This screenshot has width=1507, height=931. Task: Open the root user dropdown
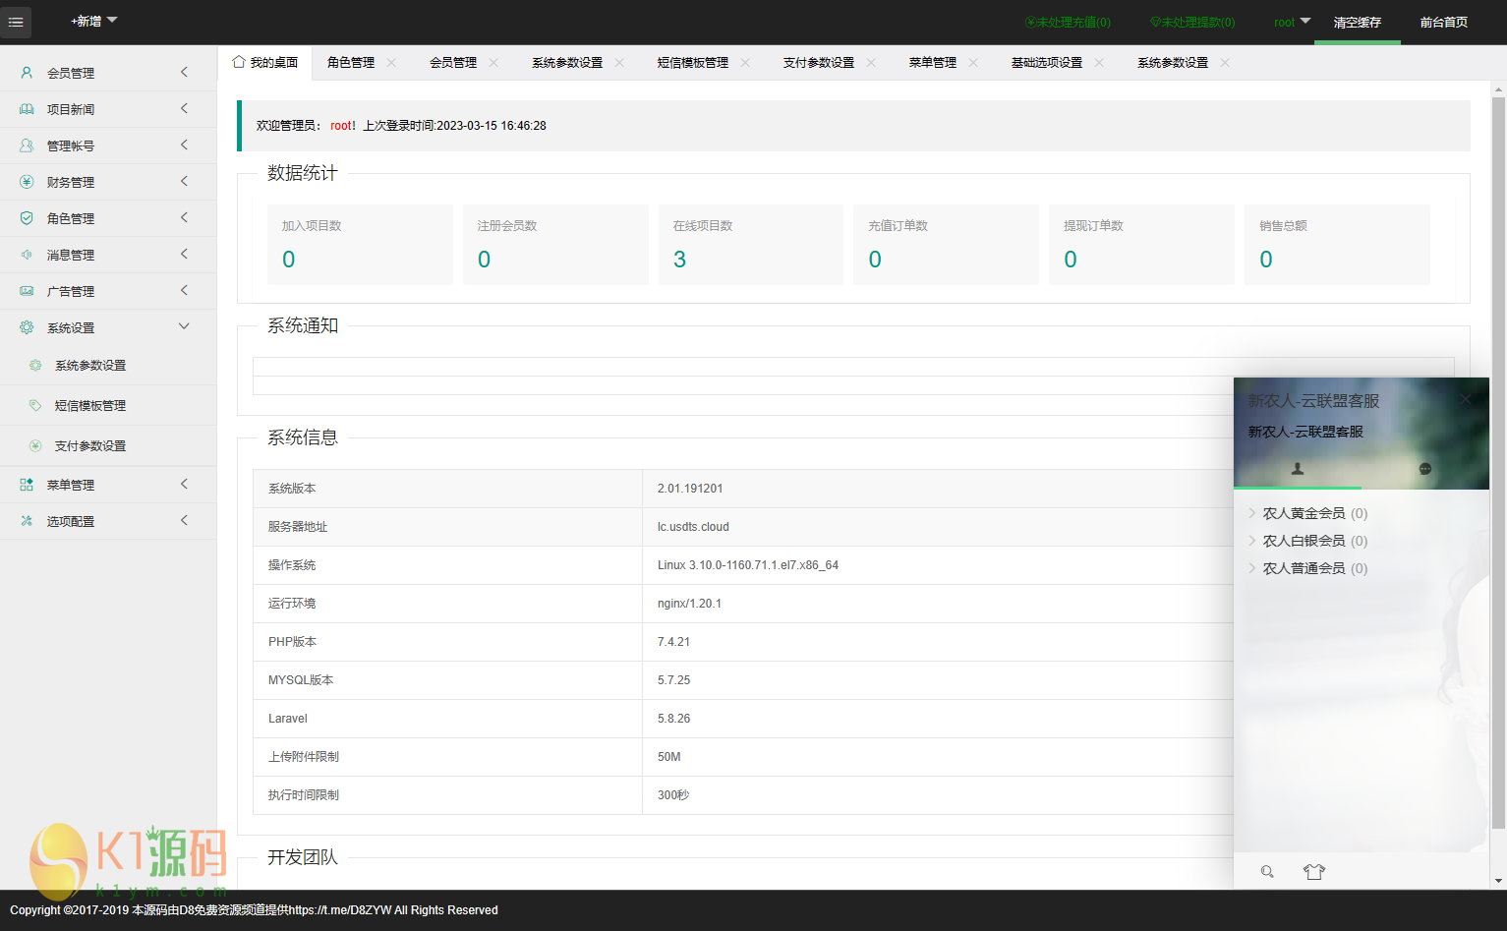click(x=1292, y=22)
